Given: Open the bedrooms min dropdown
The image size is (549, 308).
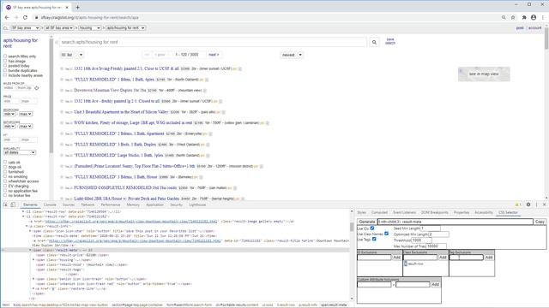Looking at the screenshot, I should [x=9, y=114].
